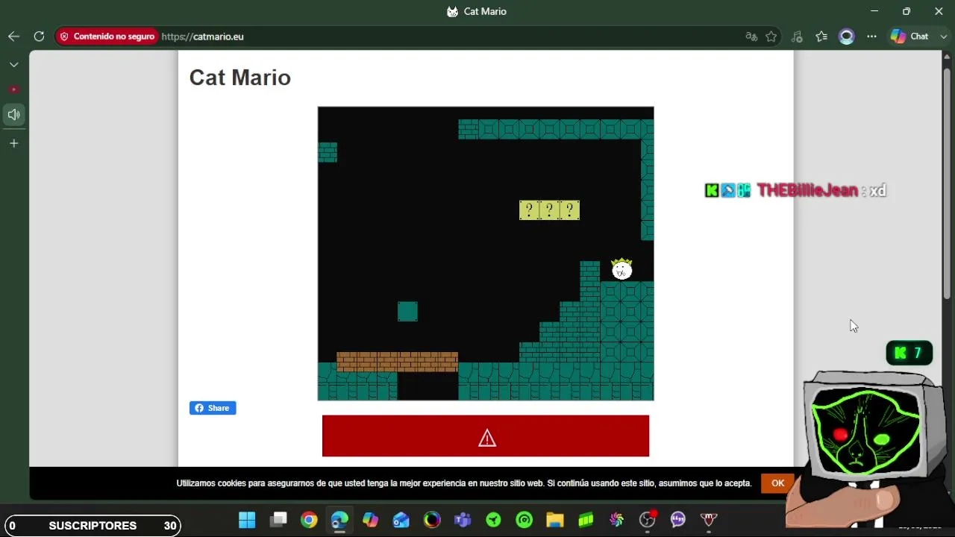Click the Facebook Share button
The width and height of the screenshot is (955, 537).
point(213,408)
